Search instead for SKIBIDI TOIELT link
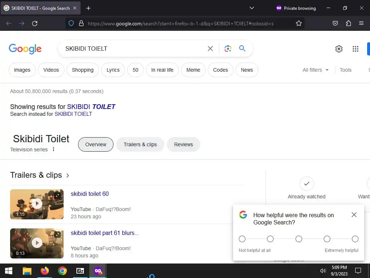This screenshot has height=278, width=370. pyautogui.click(x=73, y=114)
